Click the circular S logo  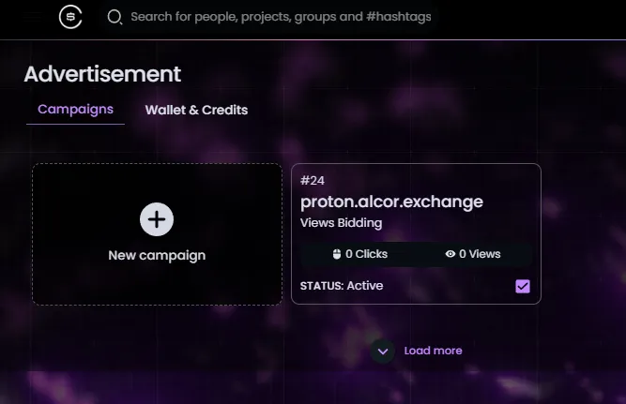click(x=70, y=17)
